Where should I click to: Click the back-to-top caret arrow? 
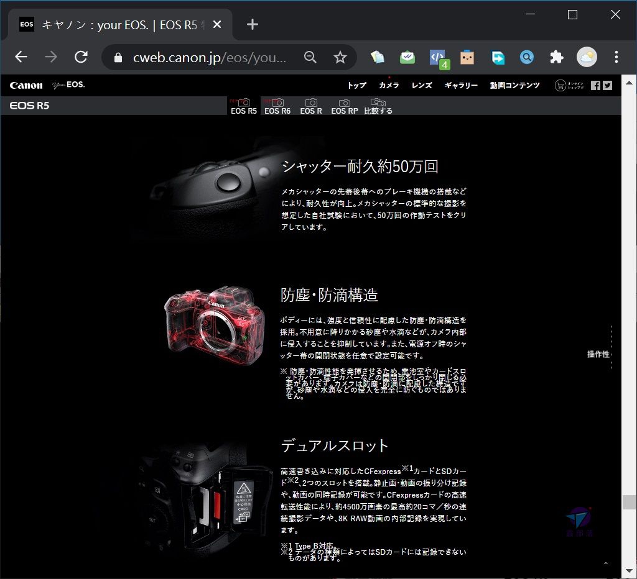(x=606, y=563)
